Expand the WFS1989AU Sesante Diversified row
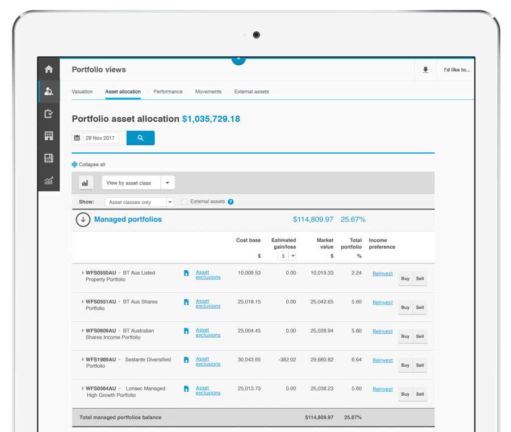This screenshot has width=511, height=432. (x=84, y=359)
